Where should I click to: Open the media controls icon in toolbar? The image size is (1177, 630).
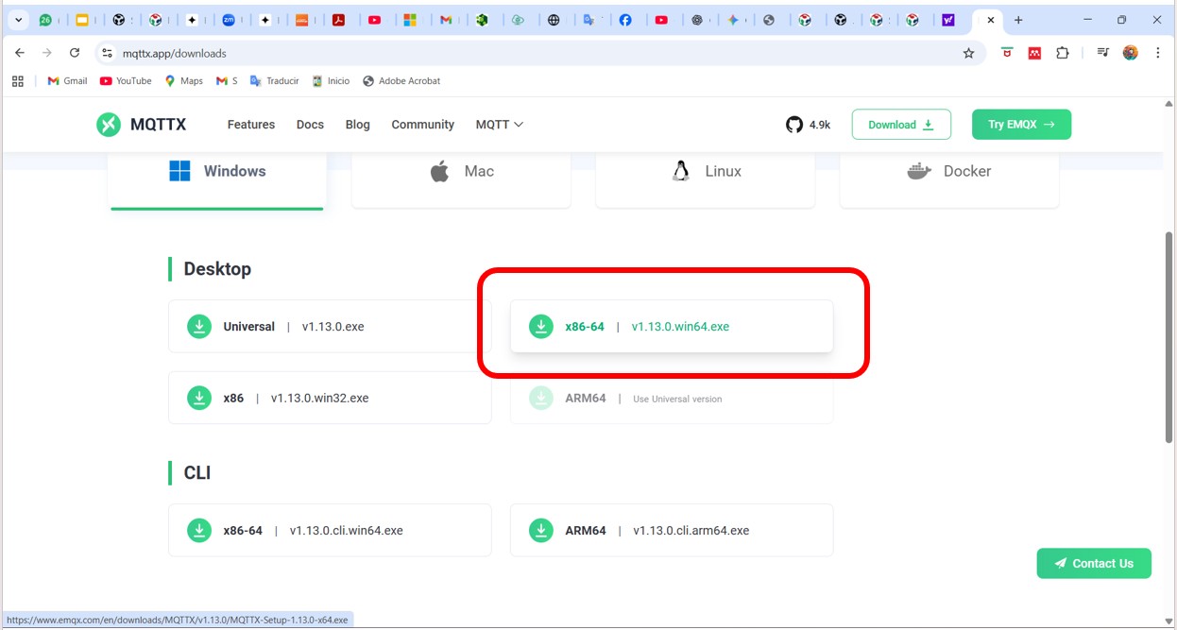pos(1102,53)
